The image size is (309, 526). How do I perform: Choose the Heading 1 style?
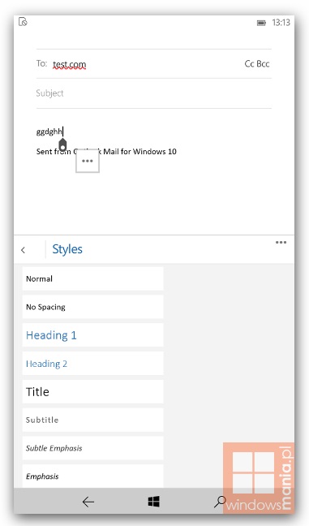[92, 335]
